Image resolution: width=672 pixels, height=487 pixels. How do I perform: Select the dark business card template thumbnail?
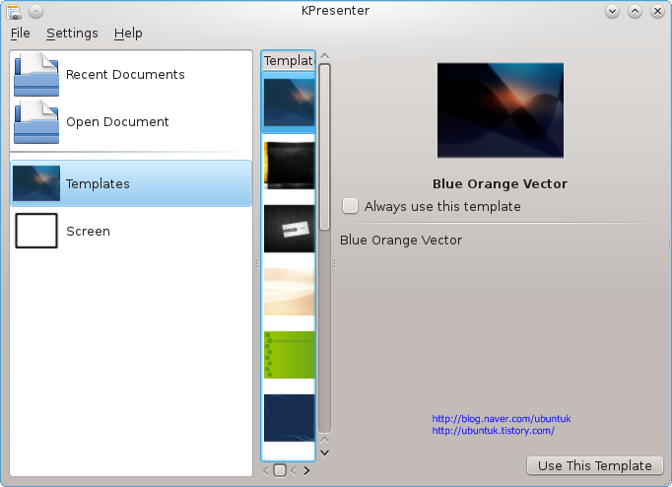pos(290,229)
